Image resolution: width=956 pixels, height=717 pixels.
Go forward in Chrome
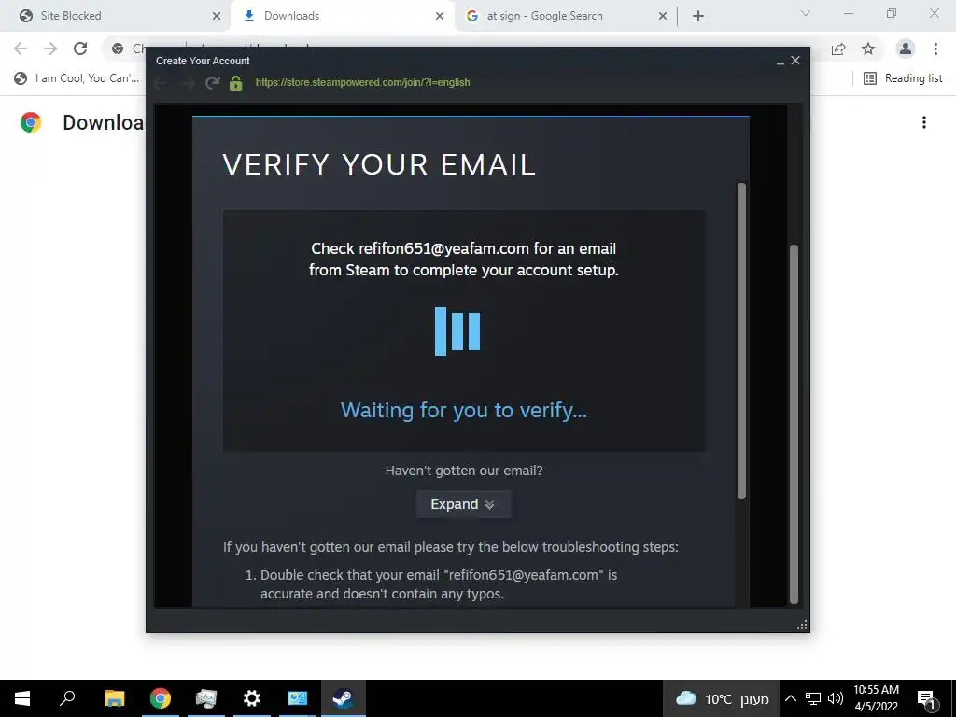coord(50,49)
